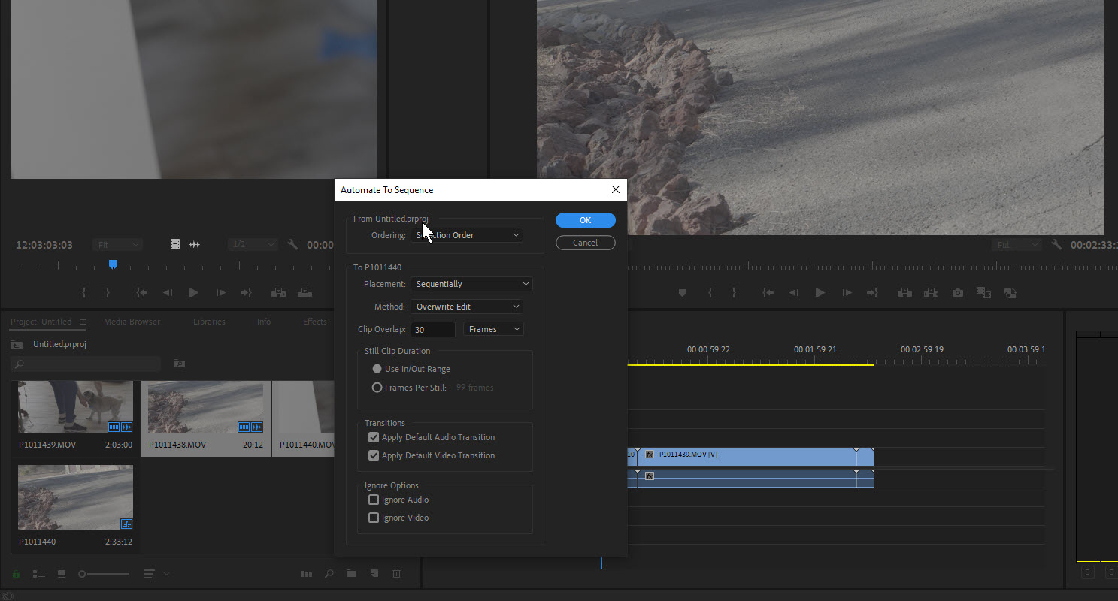Click Export Frame camera icon in Program monitor
Image resolution: width=1118 pixels, height=601 pixels.
point(957,293)
